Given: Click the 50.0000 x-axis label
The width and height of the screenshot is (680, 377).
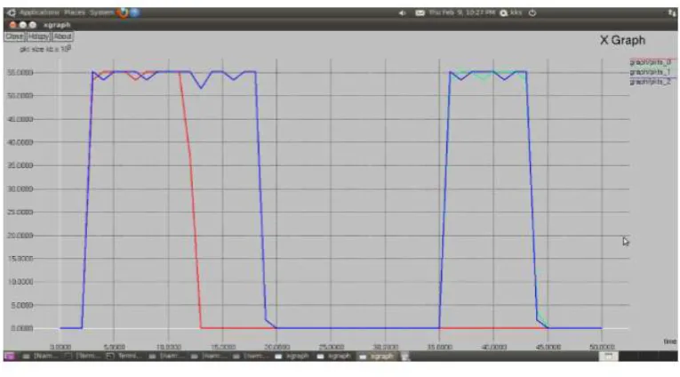Looking at the screenshot, I should click(602, 347).
